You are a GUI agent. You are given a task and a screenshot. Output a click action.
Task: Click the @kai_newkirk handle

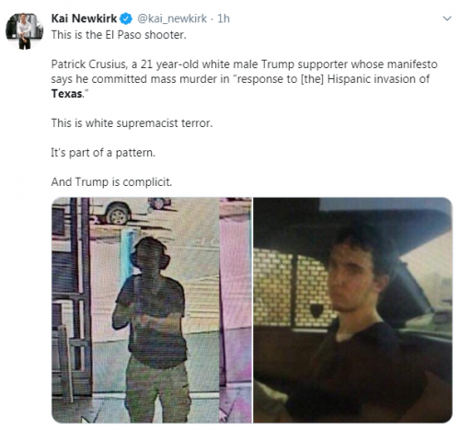point(172,19)
